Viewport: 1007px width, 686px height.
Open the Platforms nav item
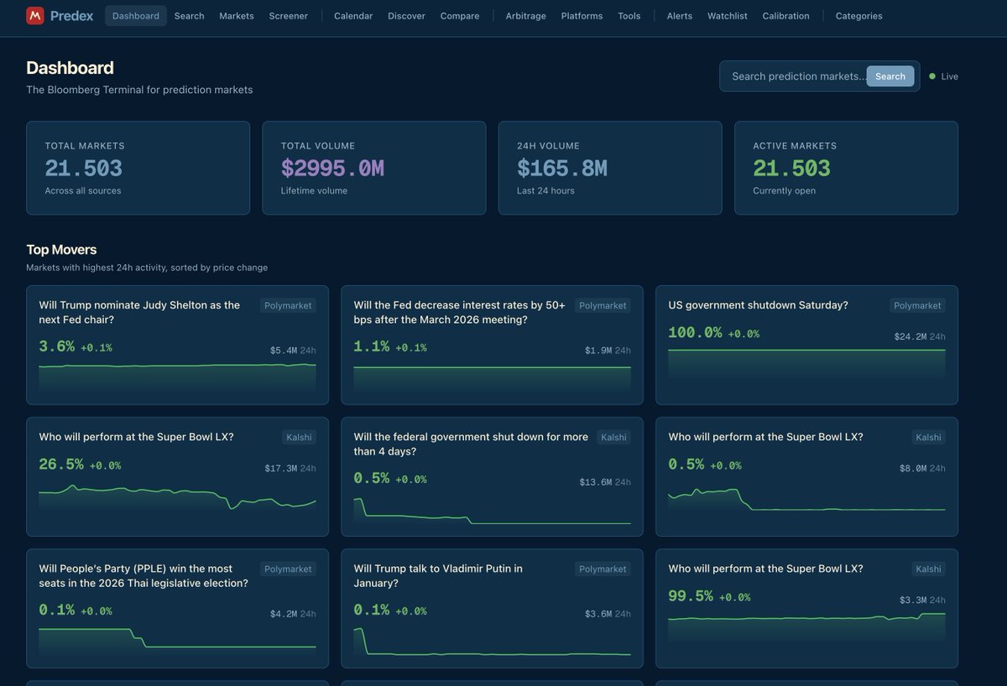tap(582, 16)
